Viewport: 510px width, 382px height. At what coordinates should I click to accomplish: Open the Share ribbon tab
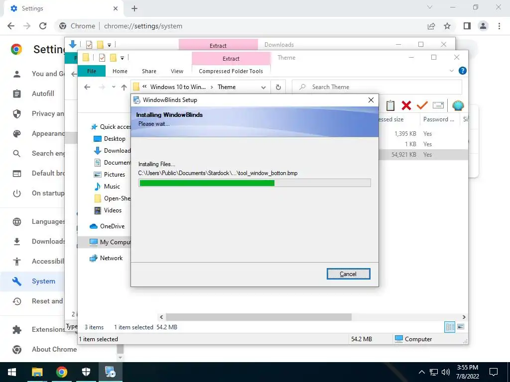pos(149,71)
